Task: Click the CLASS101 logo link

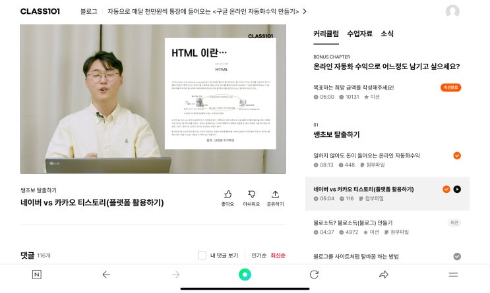Action: click(40, 12)
